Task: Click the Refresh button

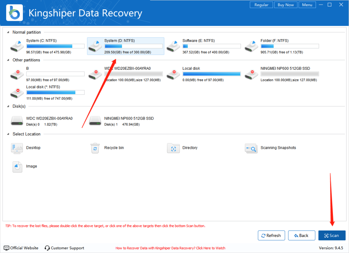Action: click(271, 235)
